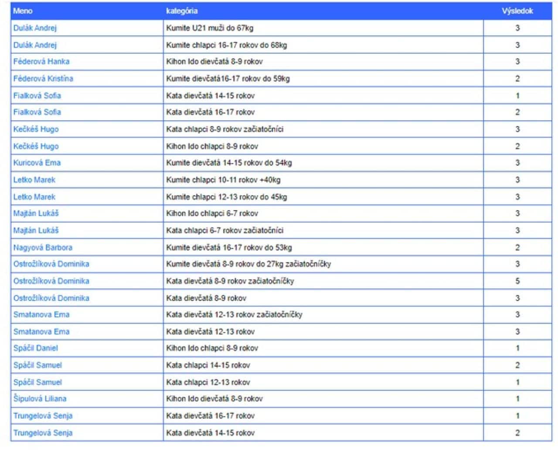Open Majtán Lukáš link in Kihon Ido 6-7 row

coord(36,213)
